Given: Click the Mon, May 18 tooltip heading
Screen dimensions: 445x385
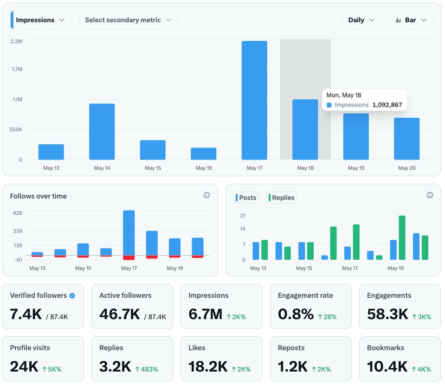Looking at the screenshot, I should point(344,95).
